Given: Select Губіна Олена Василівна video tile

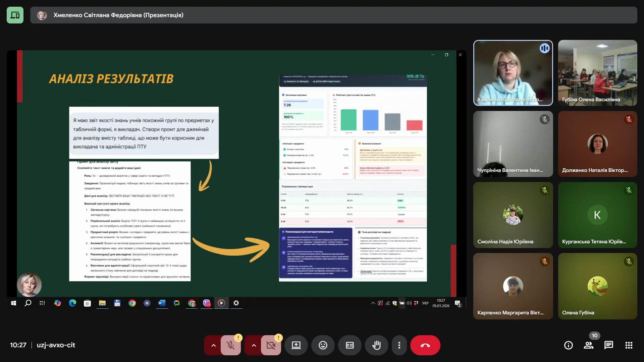Looking at the screenshot, I should point(597,73).
